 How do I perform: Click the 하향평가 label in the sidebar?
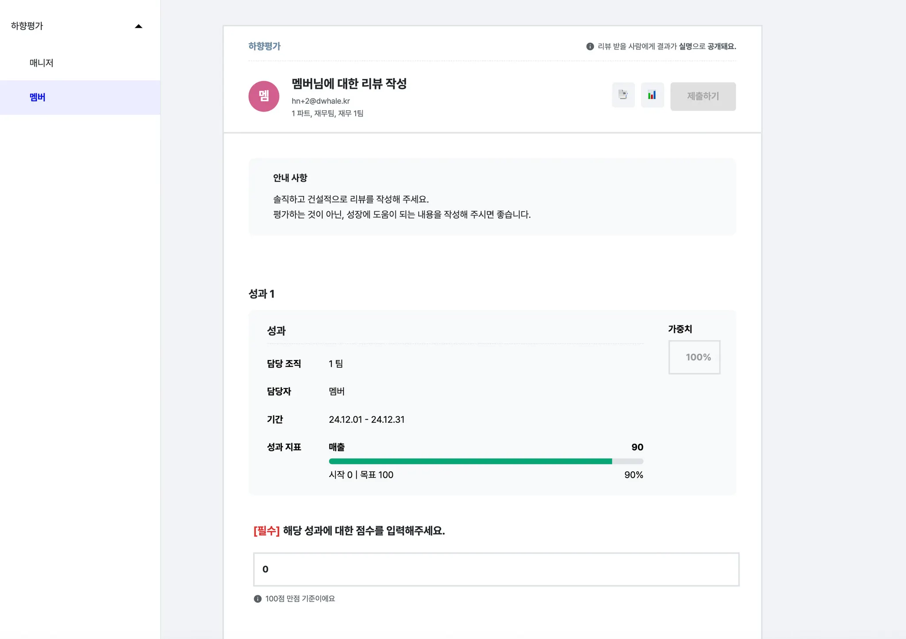pyautogui.click(x=27, y=26)
